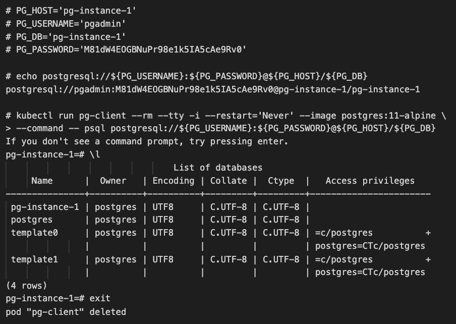
Task: Click the PG_USERNAME='pgadmin' line
Action: click(66, 23)
